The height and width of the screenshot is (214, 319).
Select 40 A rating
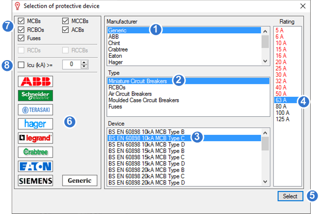(287, 87)
